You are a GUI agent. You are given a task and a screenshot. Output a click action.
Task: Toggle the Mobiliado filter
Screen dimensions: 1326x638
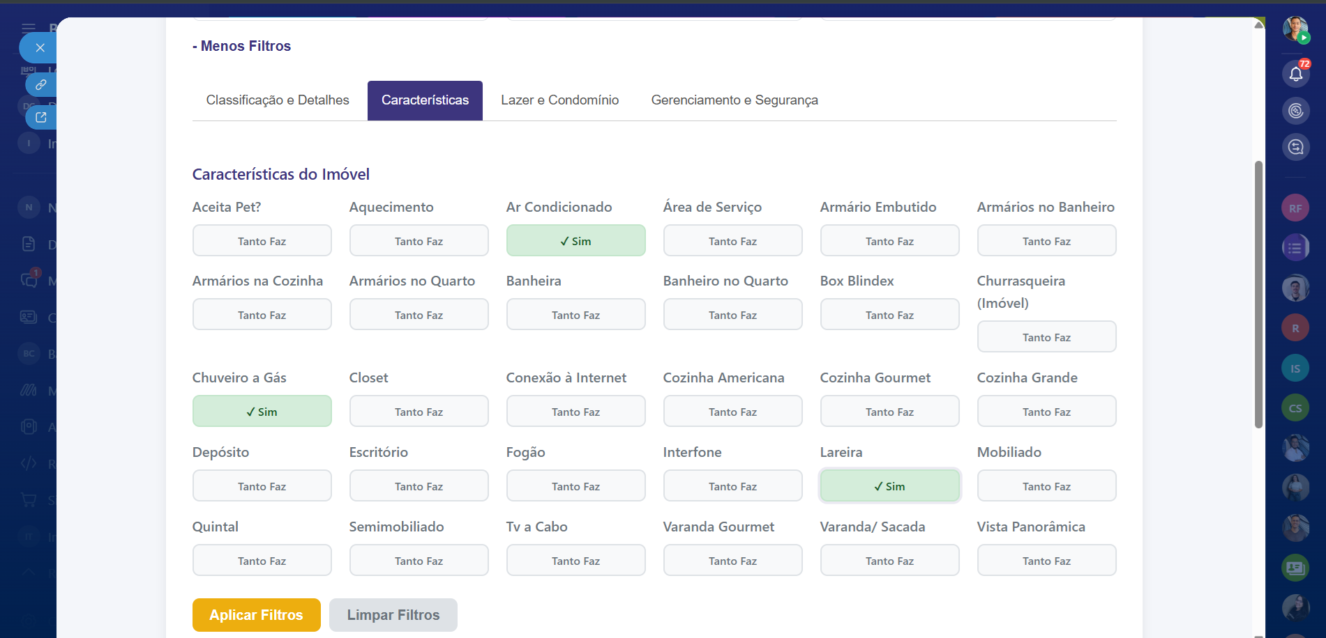pyautogui.click(x=1047, y=486)
